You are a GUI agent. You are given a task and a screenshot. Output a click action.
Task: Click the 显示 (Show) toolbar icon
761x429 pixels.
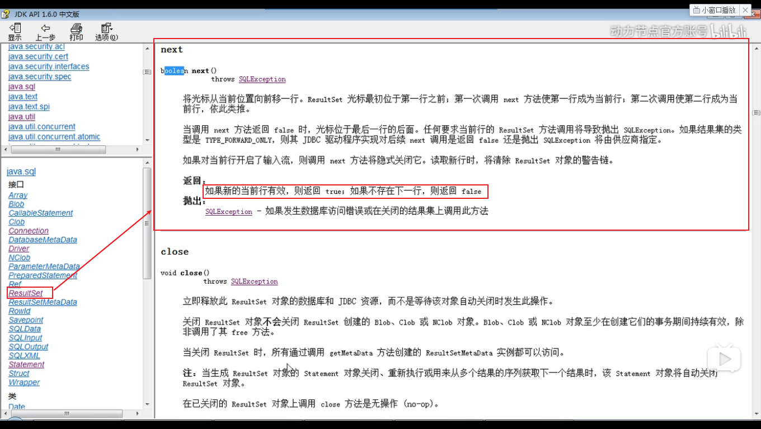point(15,32)
